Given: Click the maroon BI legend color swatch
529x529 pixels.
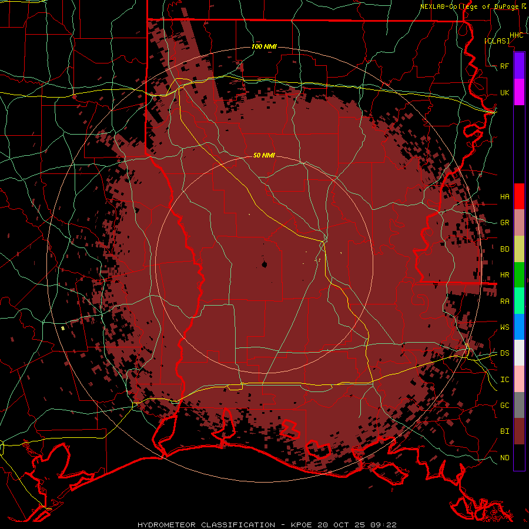Looking at the screenshot, I should 519,431.
